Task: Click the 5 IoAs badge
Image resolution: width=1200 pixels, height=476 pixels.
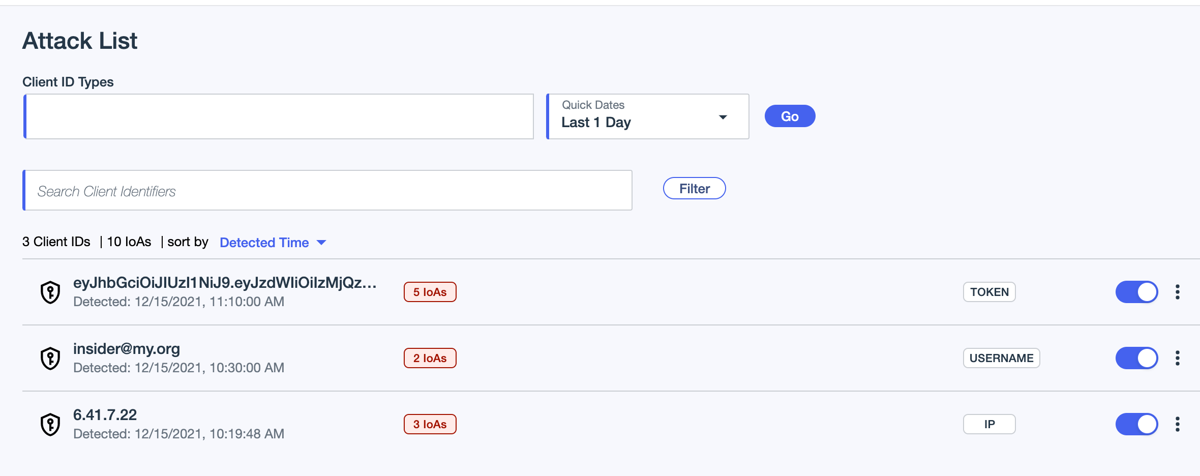Action: [430, 292]
